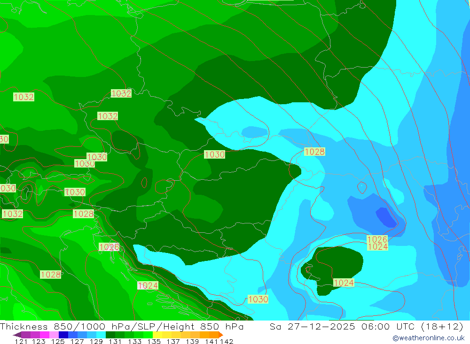
Task: Click legend value 127
Action: pyautogui.click(x=77, y=341)
